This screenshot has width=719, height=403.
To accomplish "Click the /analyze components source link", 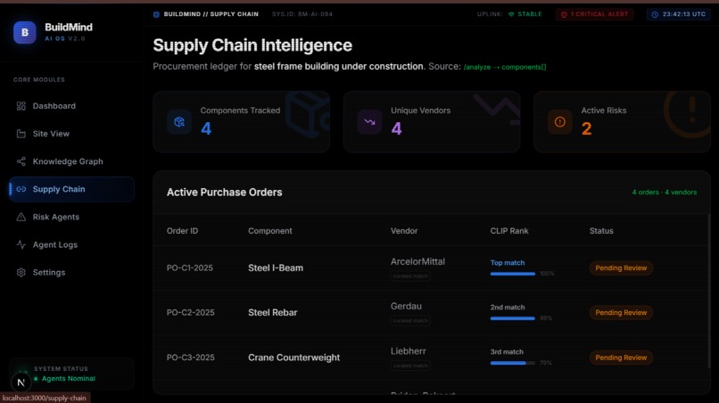I will (505, 67).
